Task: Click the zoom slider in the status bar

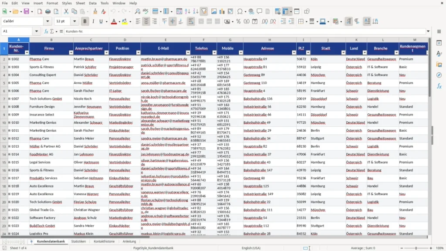Action: point(416,248)
